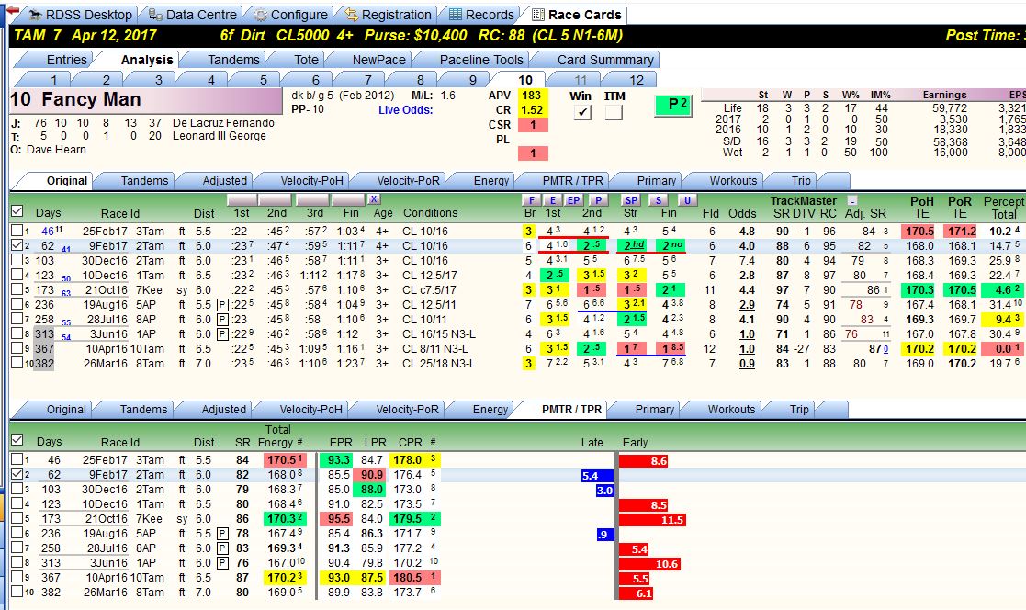Switch to the Records tab
This screenshot has width=1026, height=610.
pyautogui.click(x=481, y=15)
